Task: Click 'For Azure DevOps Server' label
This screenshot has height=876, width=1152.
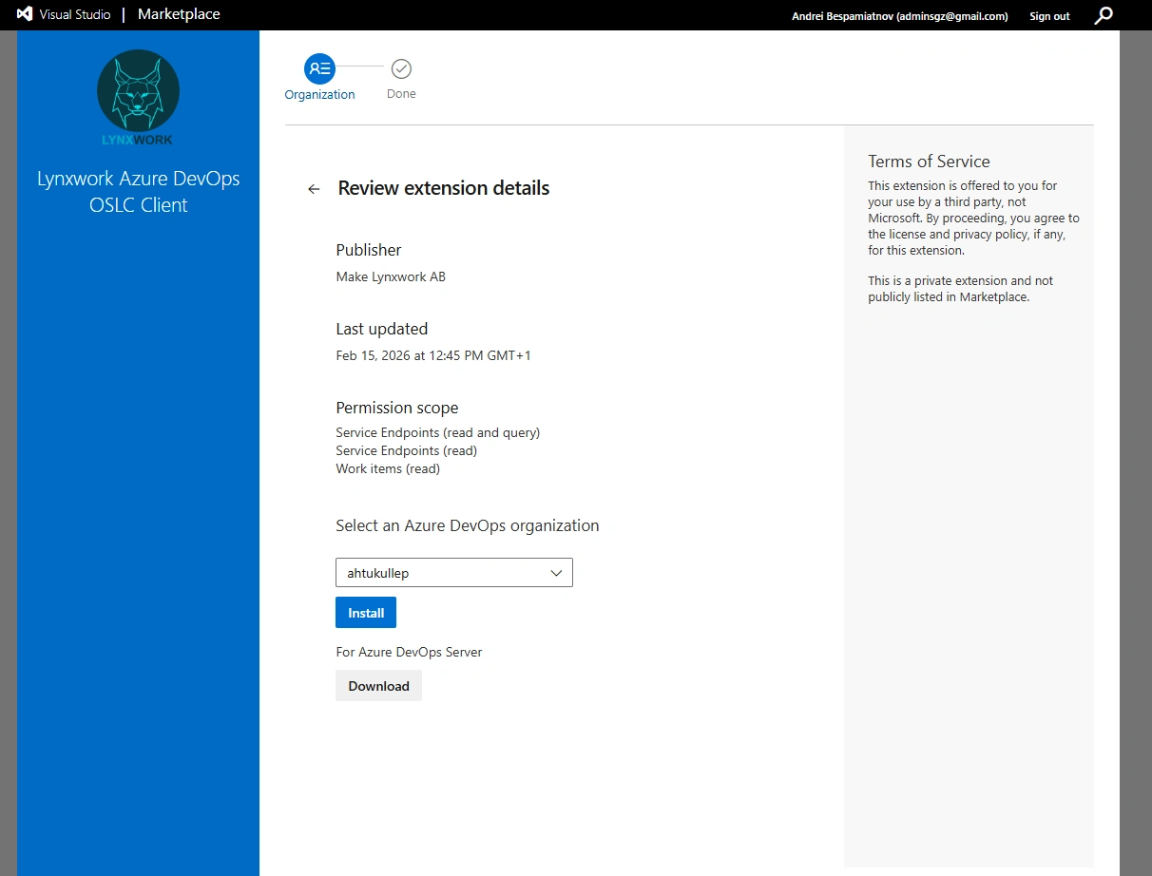Action: (409, 652)
